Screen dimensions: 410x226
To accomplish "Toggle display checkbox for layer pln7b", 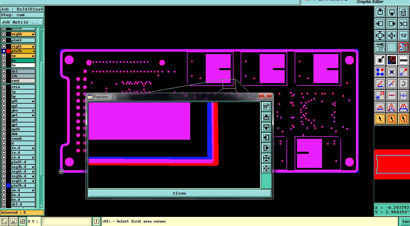I will pos(4,51).
